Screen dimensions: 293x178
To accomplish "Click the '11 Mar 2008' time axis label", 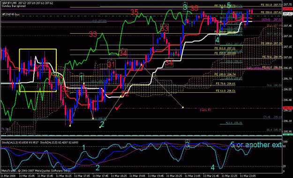I will coord(8,176).
